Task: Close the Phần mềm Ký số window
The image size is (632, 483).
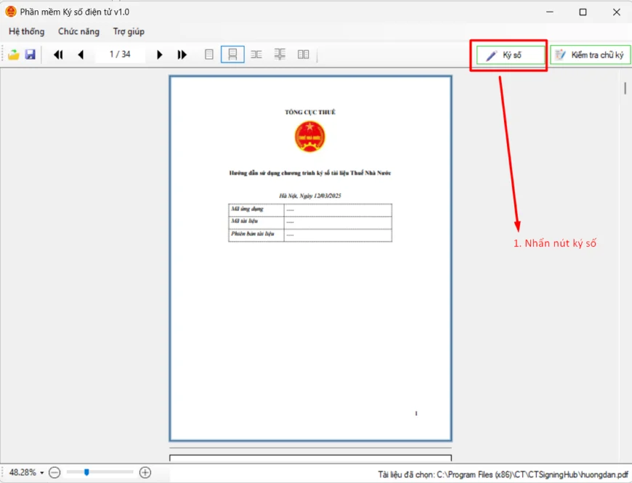Action: [x=616, y=12]
